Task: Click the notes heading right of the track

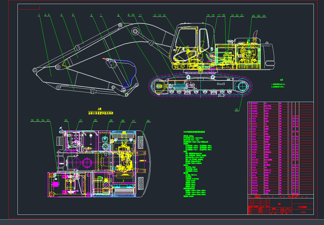Action: 281,80
